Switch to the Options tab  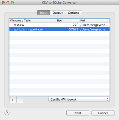point(73,13)
